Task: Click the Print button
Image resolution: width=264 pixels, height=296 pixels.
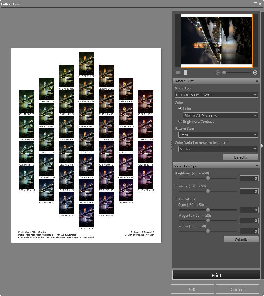Action: [216, 275]
